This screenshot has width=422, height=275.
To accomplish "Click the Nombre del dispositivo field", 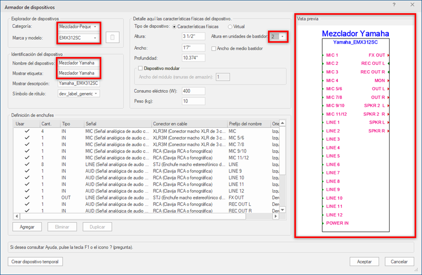I will 79,63.
